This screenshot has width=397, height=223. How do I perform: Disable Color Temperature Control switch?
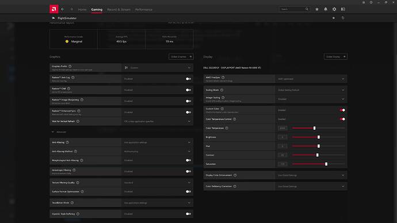coord(342,119)
